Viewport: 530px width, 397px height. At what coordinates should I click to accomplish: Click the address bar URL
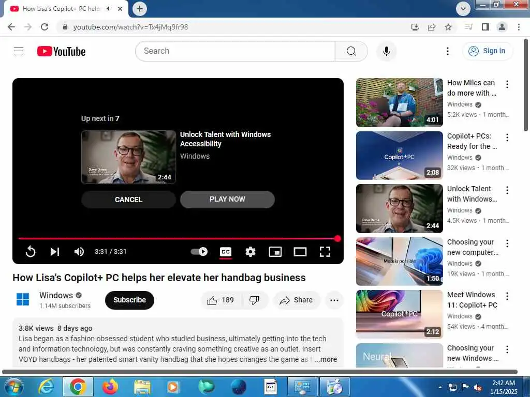click(x=130, y=27)
